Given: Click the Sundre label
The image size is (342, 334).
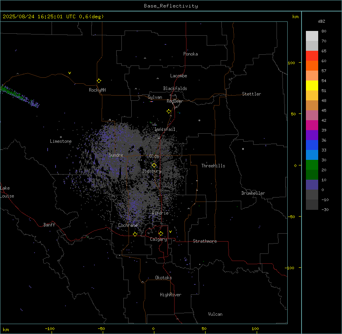Looking at the screenshot, I should (116, 155).
